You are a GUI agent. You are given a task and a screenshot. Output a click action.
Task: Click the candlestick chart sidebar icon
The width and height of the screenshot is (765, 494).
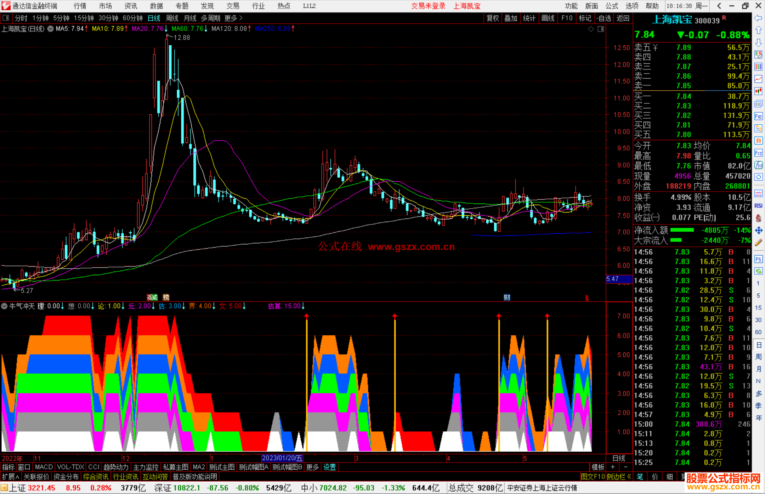pos(758,91)
